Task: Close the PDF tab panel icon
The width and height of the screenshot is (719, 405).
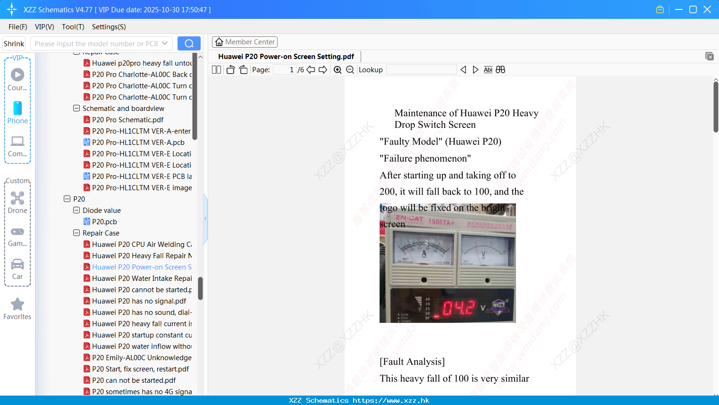Action: click(x=709, y=56)
